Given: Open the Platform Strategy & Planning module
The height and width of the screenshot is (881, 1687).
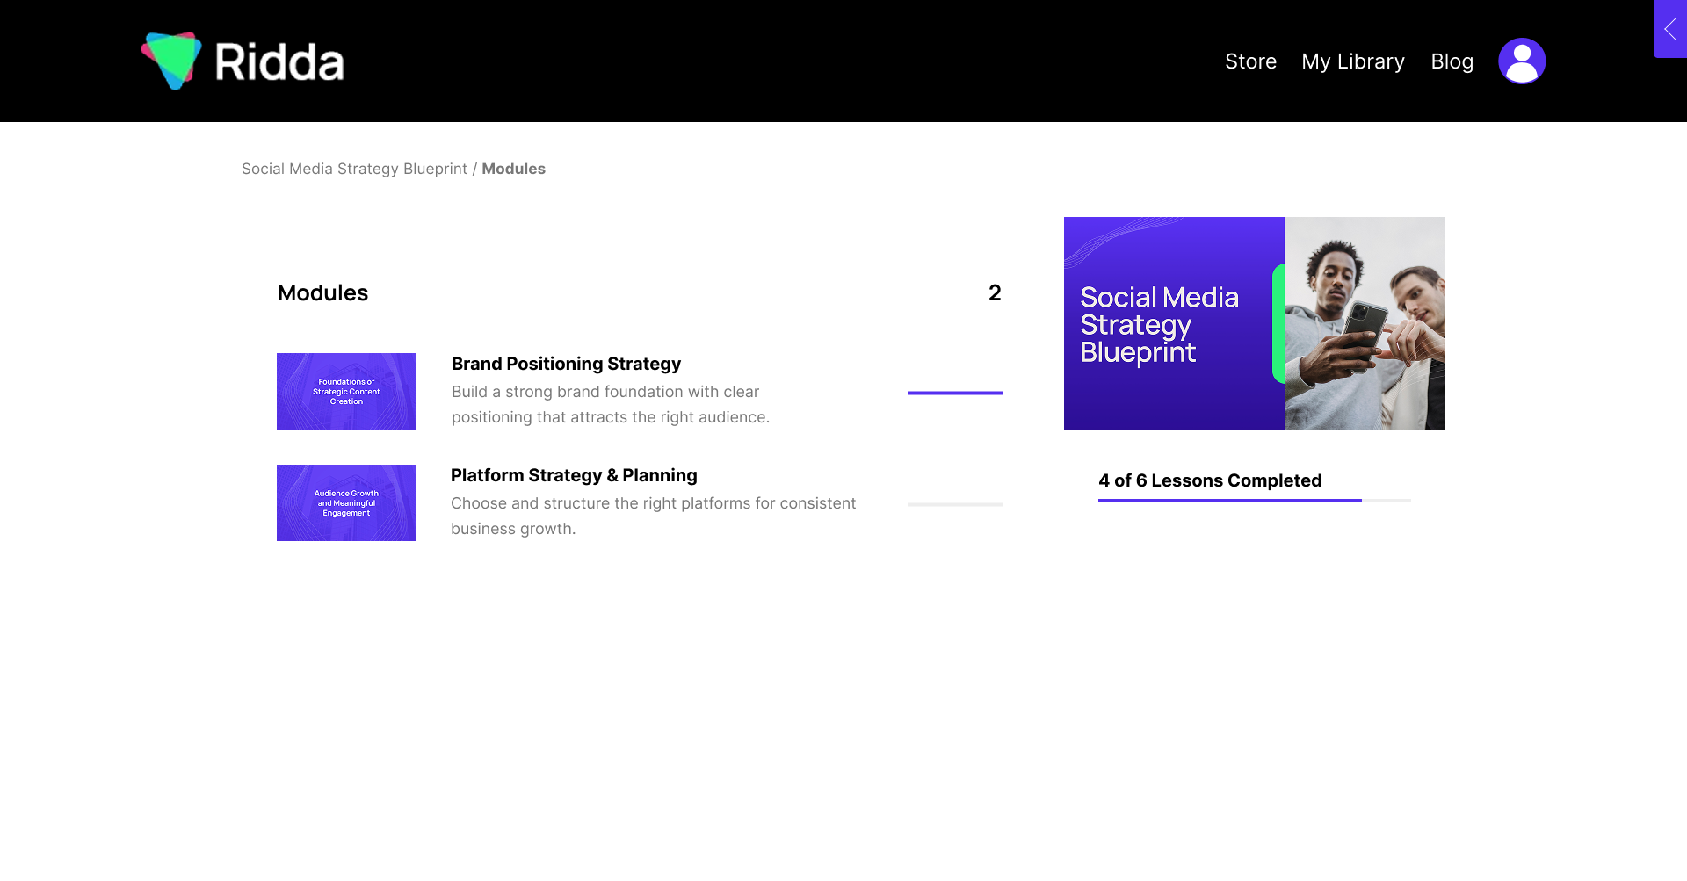Looking at the screenshot, I should click(x=573, y=475).
